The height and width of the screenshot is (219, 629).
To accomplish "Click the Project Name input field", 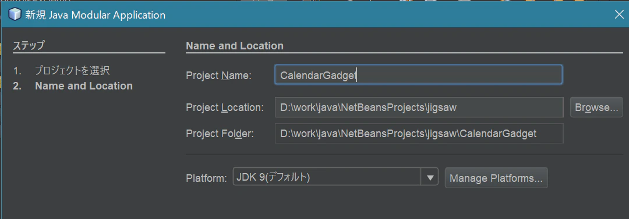I will (418, 75).
